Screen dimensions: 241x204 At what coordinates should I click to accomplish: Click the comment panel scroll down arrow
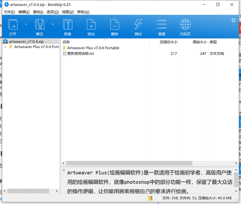pos(236,191)
